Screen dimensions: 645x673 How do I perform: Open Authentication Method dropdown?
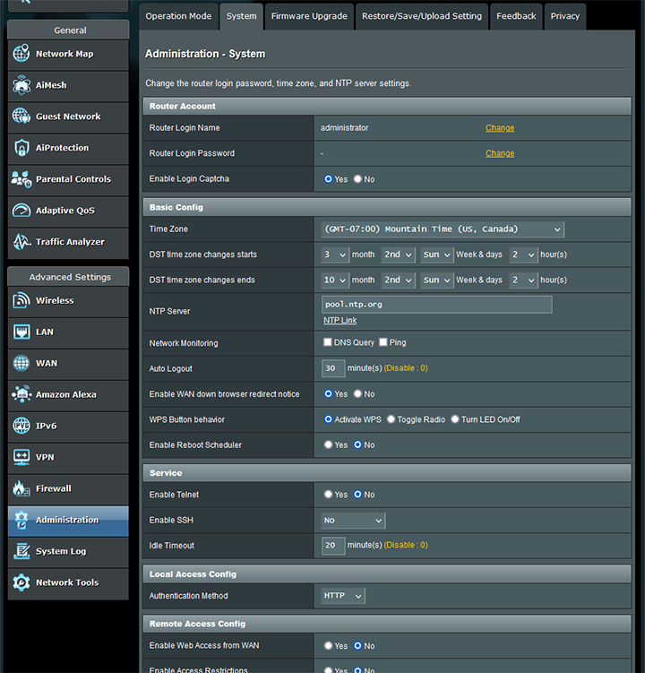[343, 596]
